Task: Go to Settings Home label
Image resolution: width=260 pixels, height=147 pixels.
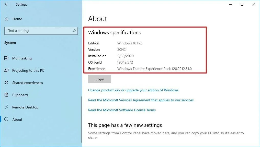Action: [x=17, y=19]
